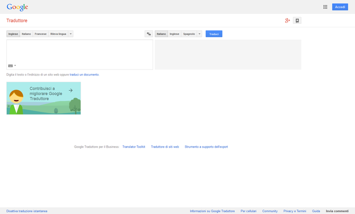Open Privacy e Termini footer link

click(x=295, y=211)
